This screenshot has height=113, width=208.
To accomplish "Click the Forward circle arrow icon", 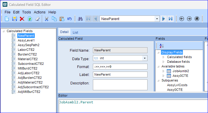I will 189,19.
